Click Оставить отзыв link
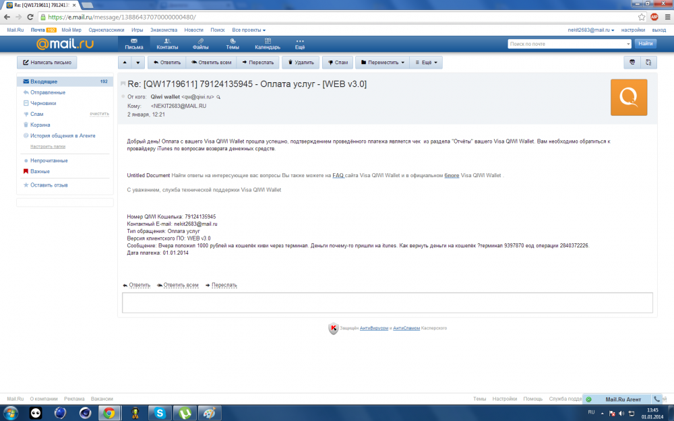674x421 pixels. point(49,185)
